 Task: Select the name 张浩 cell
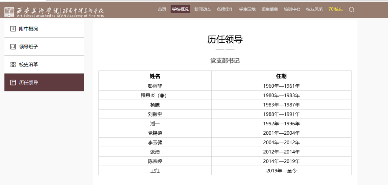click(155, 152)
